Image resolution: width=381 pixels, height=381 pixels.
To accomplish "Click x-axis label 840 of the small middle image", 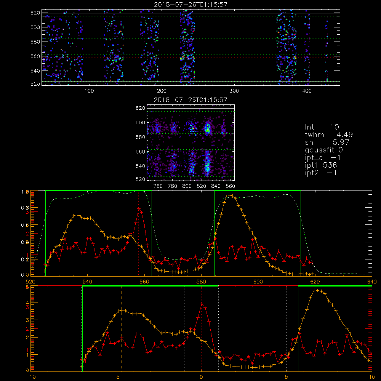I will pyautogui.click(x=216, y=186).
